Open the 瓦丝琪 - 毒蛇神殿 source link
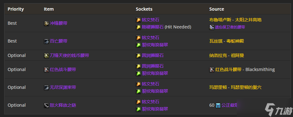 click(226, 41)
